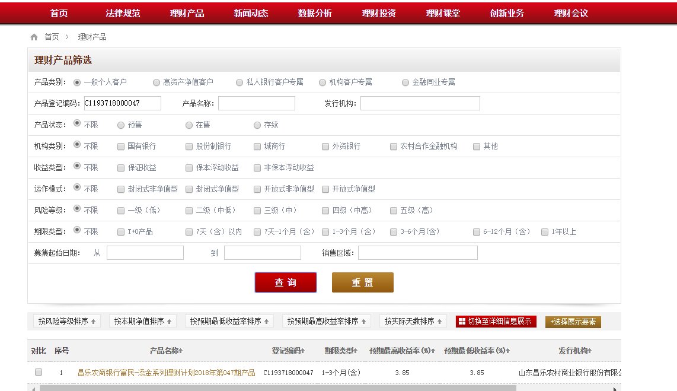Viewport: 677px width, 391px height.
Task: Click inside the 产品名称 input field
Action: 256,103
